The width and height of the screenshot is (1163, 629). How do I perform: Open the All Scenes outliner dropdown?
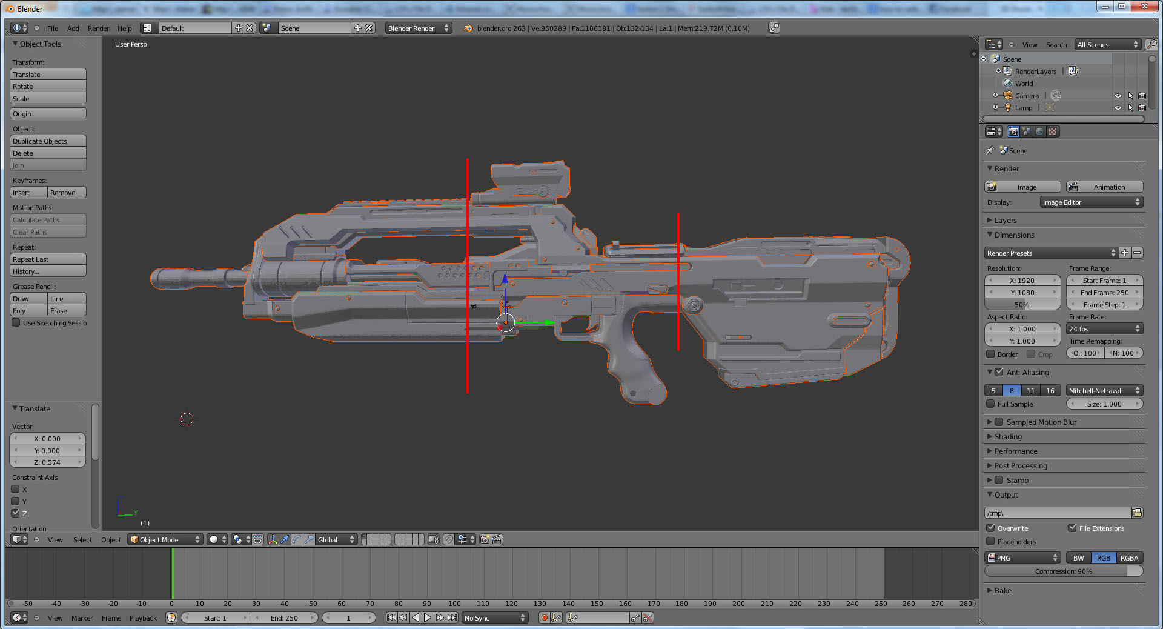(1108, 44)
